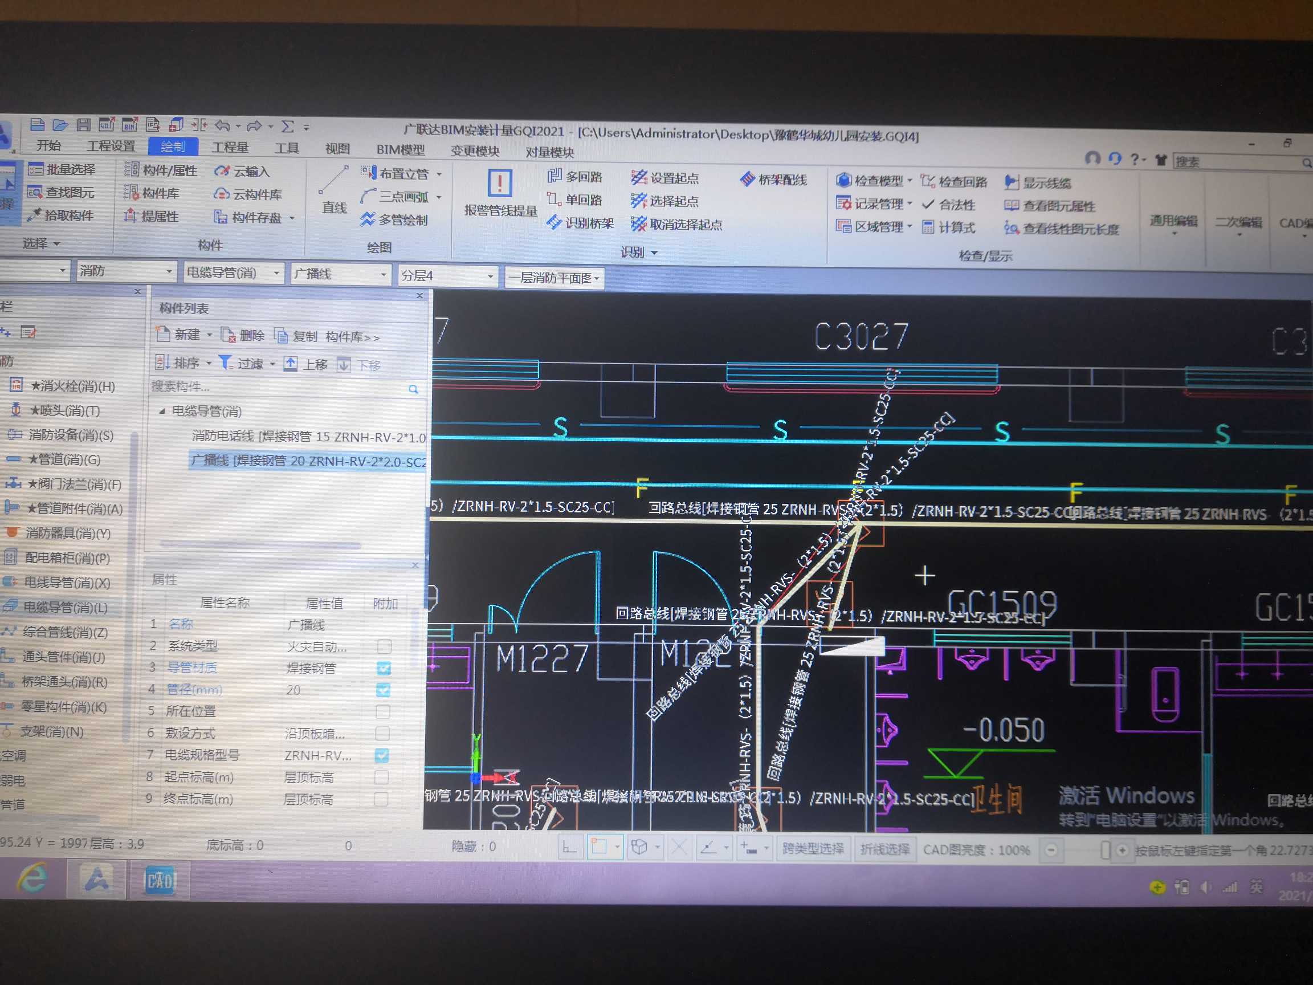Open the 开始 ribbon tab
The height and width of the screenshot is (985, 1313).
(x=48, y=145)
